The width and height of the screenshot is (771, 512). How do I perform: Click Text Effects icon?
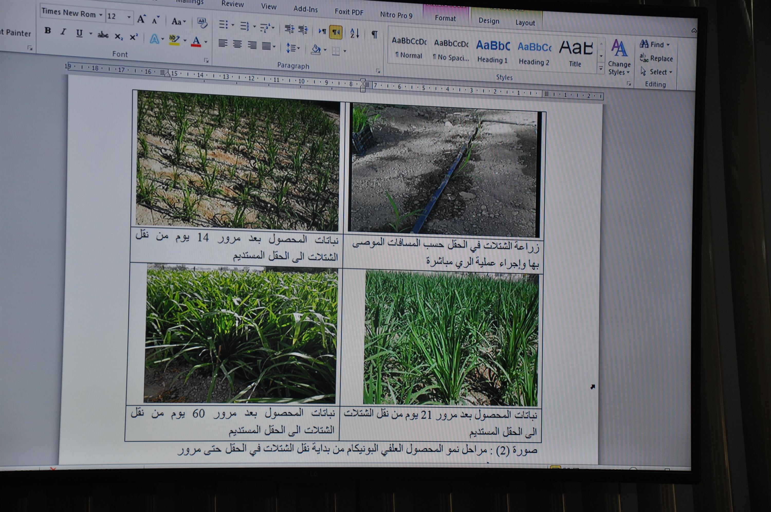(x=154, y=39)
